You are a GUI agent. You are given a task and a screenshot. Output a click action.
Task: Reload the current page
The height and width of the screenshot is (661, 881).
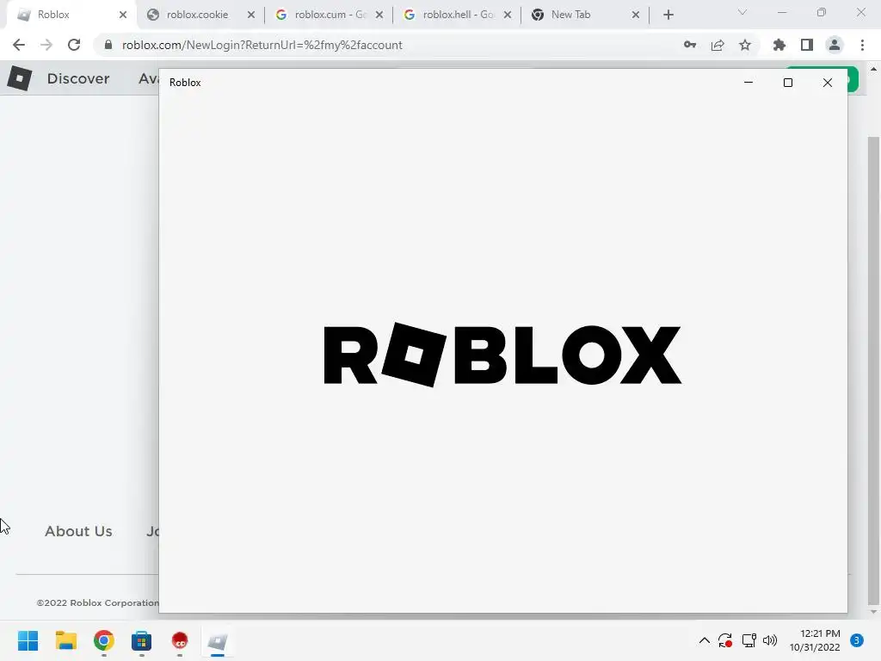tap(74, 45)
